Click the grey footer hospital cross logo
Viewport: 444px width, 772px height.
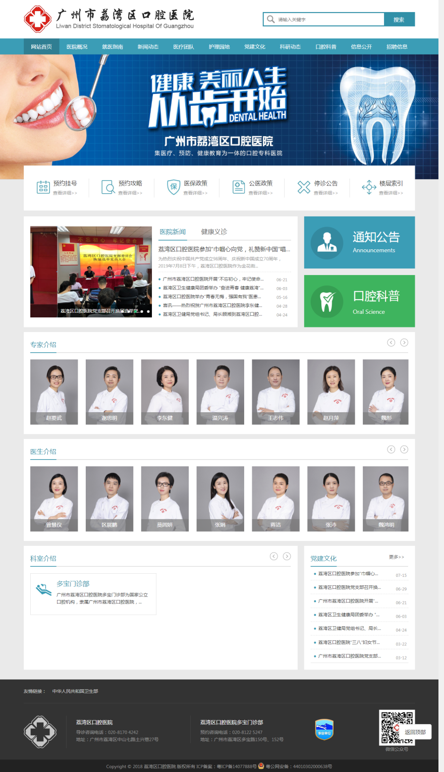pyautogui.click(x=40, y=732)
